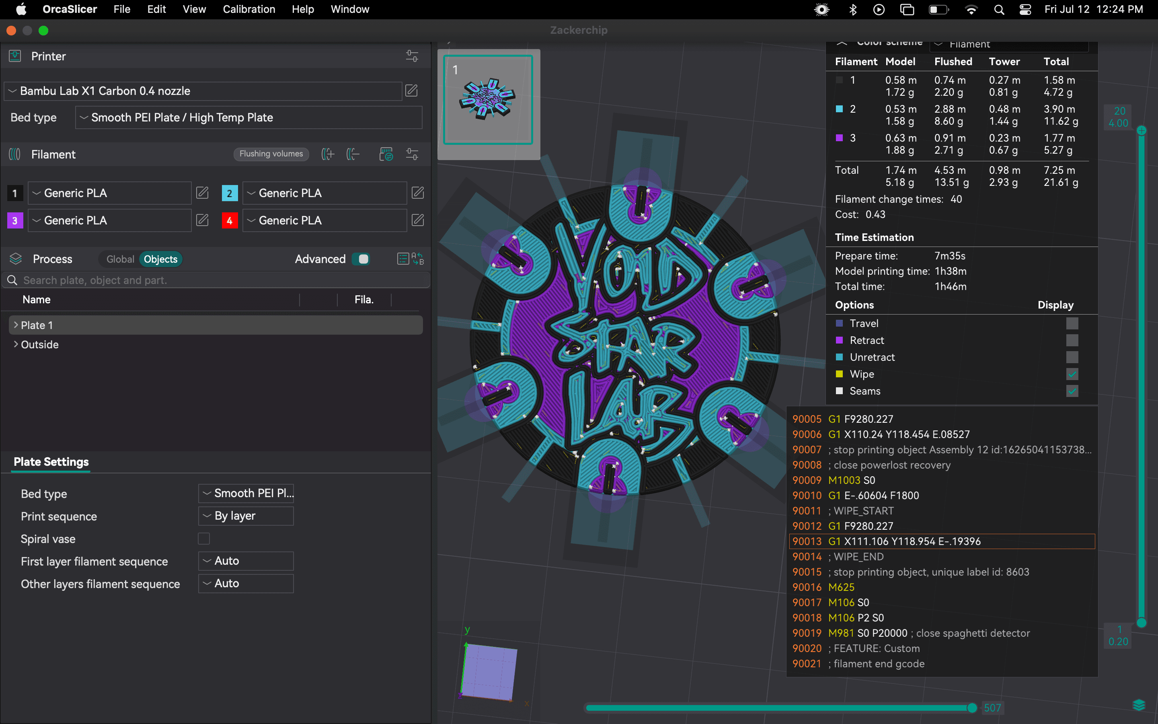Open the Window menu
This screenshot has height=724, width=1158.
coord(350,10)
